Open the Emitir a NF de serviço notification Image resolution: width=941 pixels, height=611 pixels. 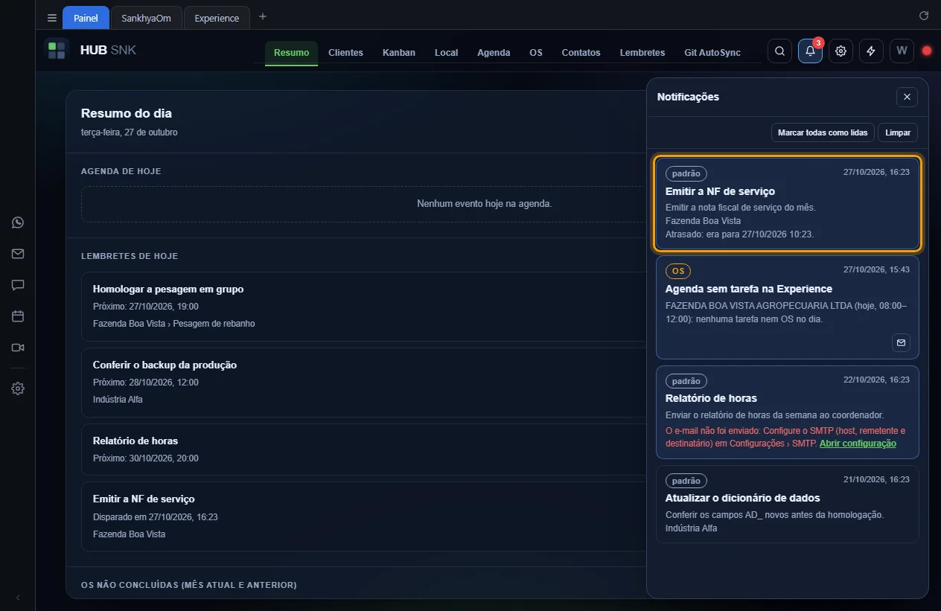pyautogui.click(x=788, y=203)
